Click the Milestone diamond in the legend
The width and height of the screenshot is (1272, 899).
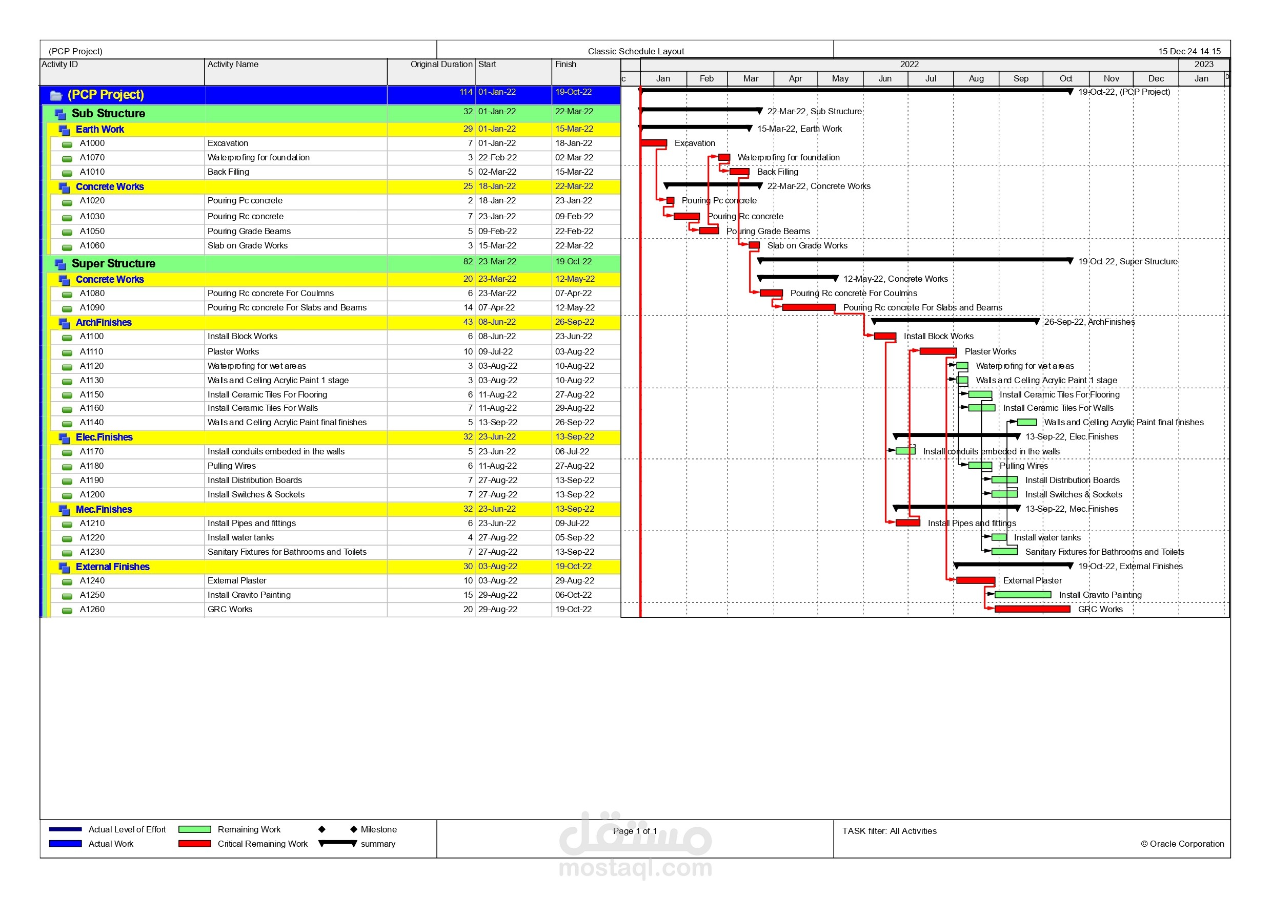coord(353,830)
